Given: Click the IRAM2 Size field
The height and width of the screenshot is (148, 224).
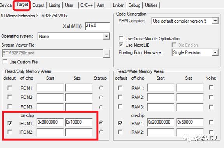Looking at the screenshot, I should click(190, 132).
